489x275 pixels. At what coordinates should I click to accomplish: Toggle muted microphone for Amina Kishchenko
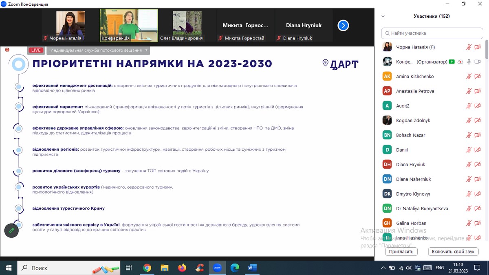(x=469, y=77)
